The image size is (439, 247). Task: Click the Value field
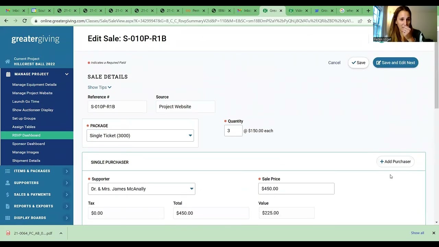286,213
